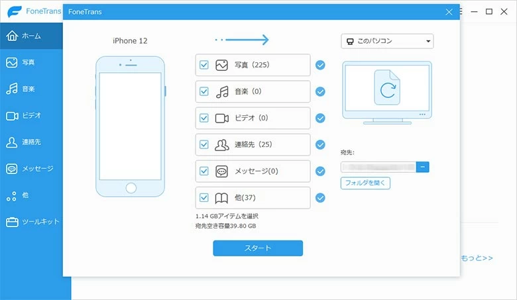The height and width of the screenshot is (300, 517).
Task: Click the browse button next to destination path
Action: (423, 167)
